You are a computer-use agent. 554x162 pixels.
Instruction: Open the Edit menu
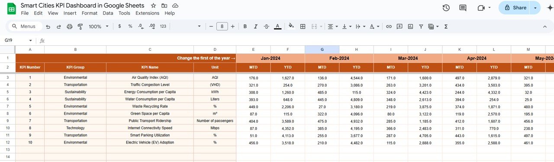[x=38, y=13]
